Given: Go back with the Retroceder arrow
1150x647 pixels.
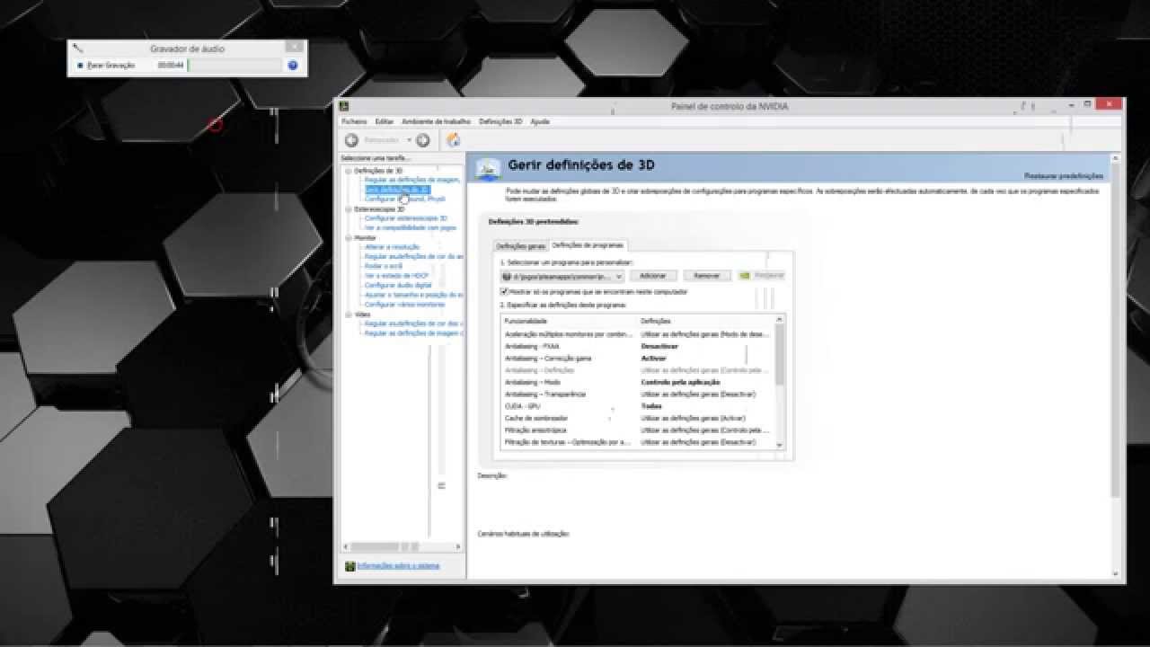Looking at the screenshot, I should (352, 140).
